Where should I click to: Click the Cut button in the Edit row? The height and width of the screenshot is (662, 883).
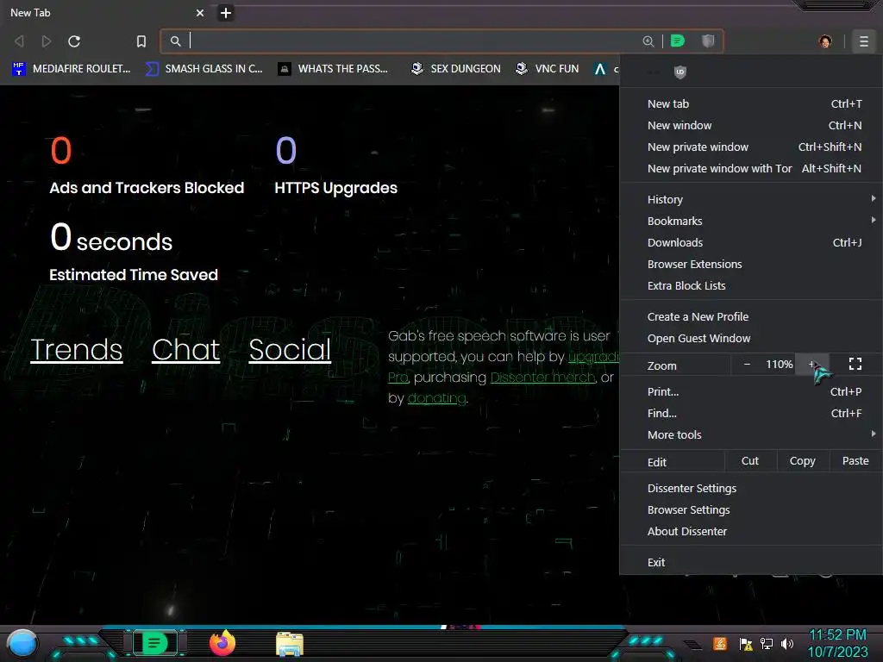750,461
